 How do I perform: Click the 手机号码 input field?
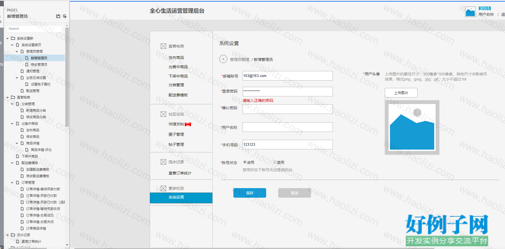(x=288, y=144)
